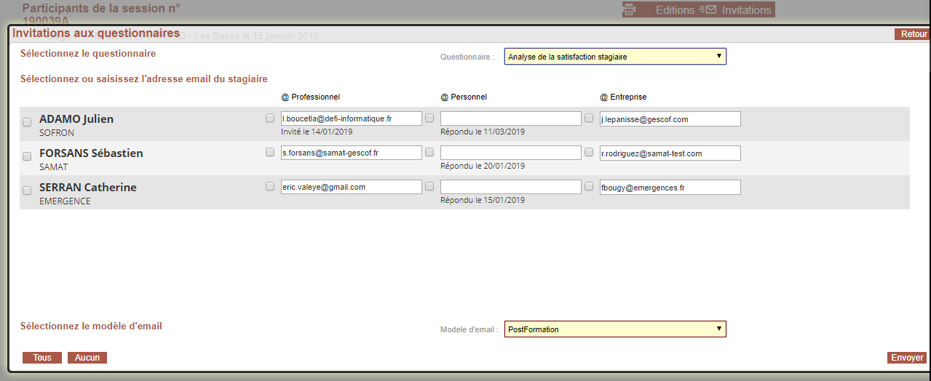This screenshot has height=381, width=931.
Task: Expand the Questionnaire dropdown
Action: click(615, 57)
